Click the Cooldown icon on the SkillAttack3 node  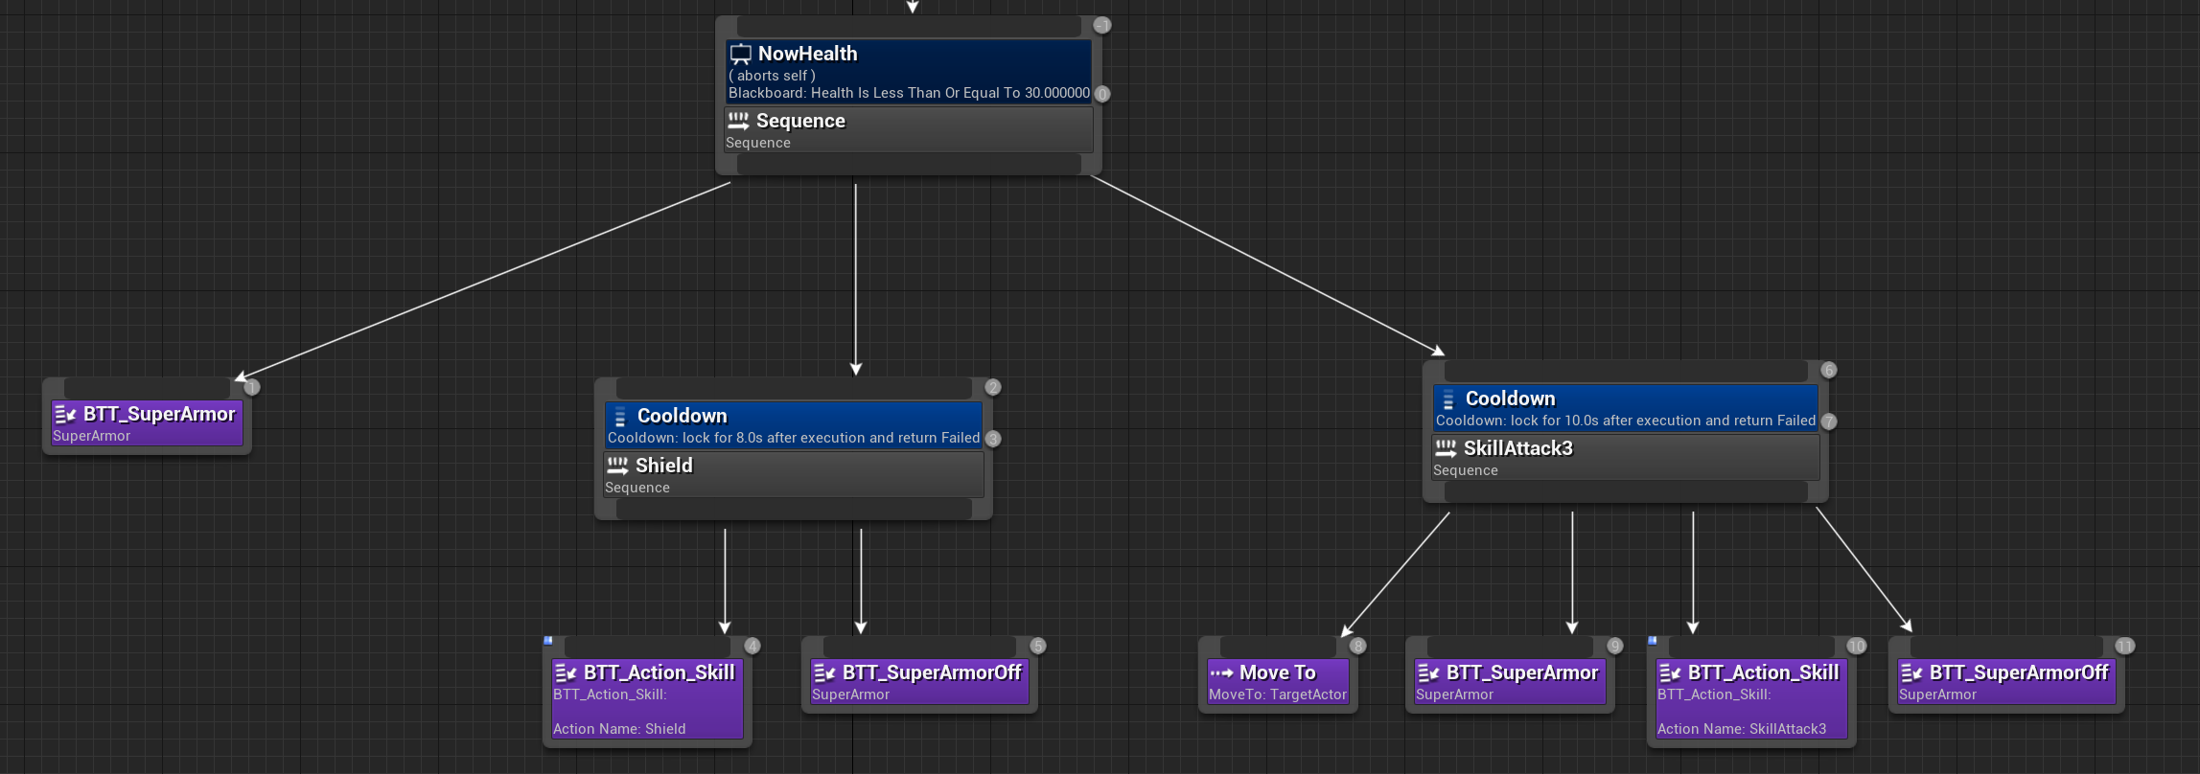coord(1447,399)
